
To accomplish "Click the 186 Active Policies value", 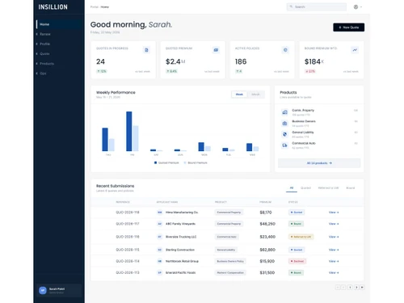I will [x=241, y=61].
